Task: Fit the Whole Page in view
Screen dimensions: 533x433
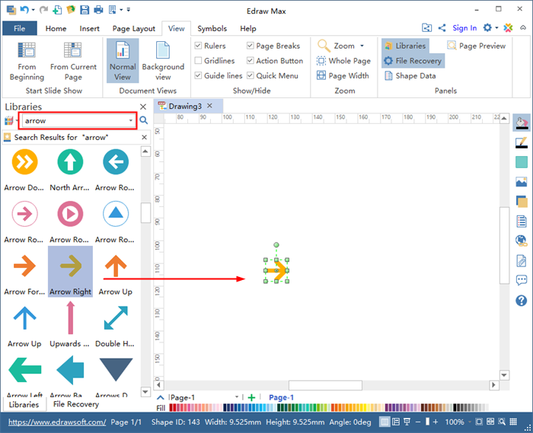Action: tap(343, 61)
